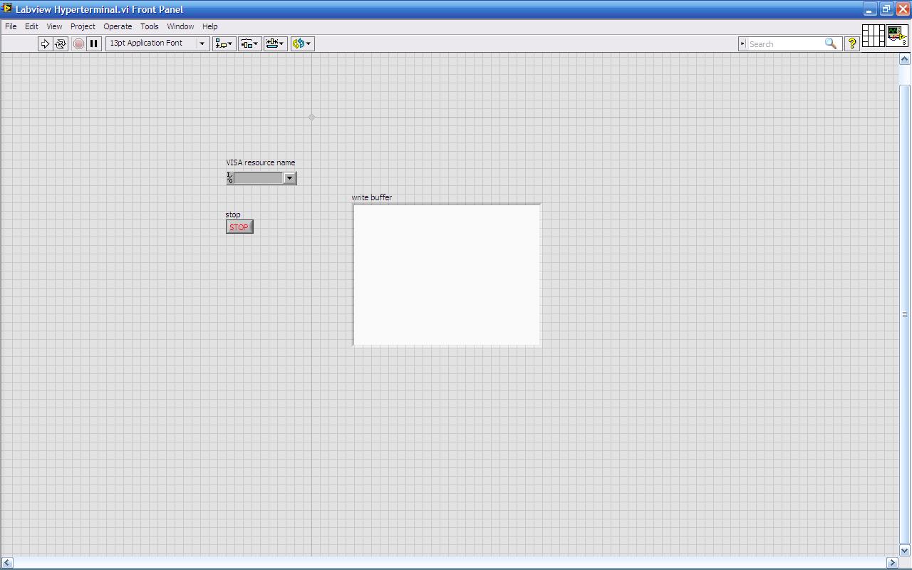
Task: Open the Reorder dropdown
Action: 302,43
